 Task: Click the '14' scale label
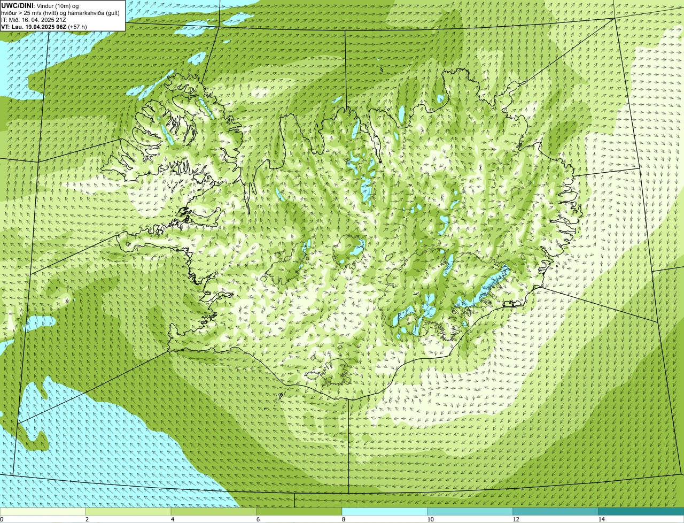pyautogui.click(x=601, y=519)
